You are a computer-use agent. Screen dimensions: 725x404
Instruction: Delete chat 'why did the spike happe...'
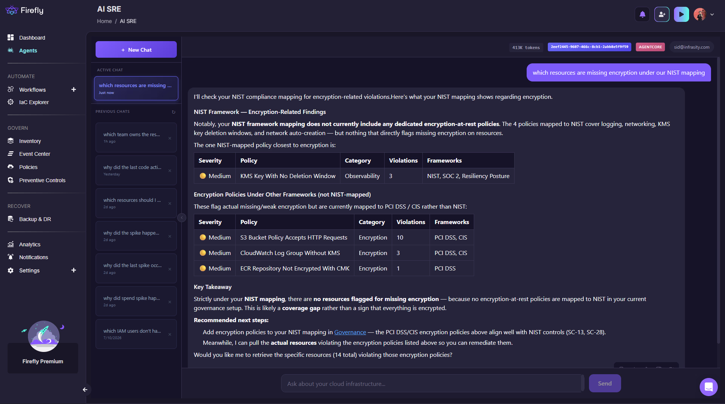click(x=170, y=237)
